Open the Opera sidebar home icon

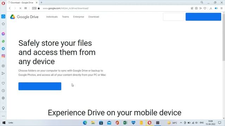3,16
